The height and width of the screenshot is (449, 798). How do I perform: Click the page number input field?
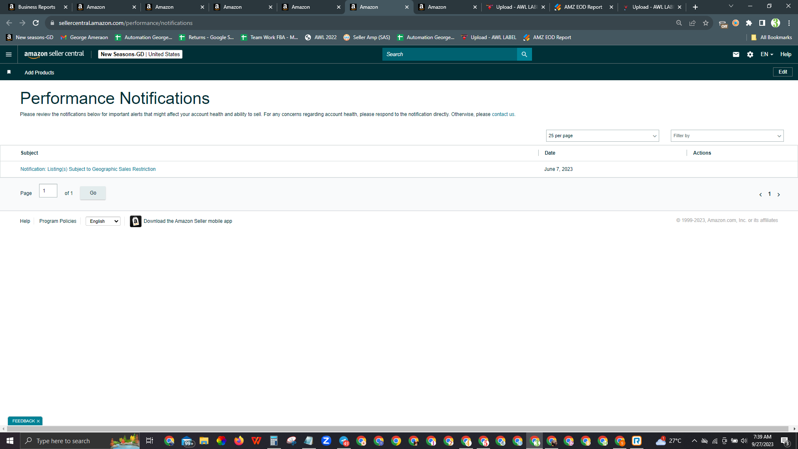pyautogui.click(x=48, y=191)
